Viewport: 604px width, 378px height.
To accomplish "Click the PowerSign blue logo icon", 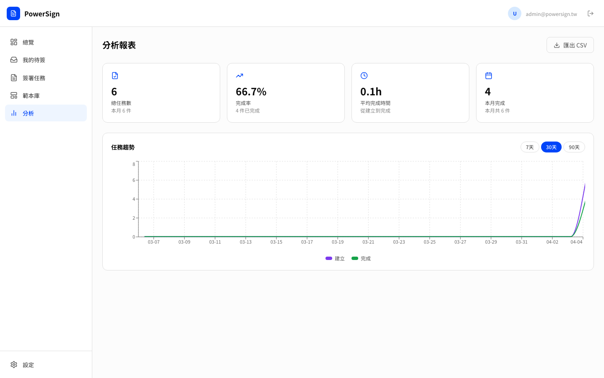I will click(13, 13).
